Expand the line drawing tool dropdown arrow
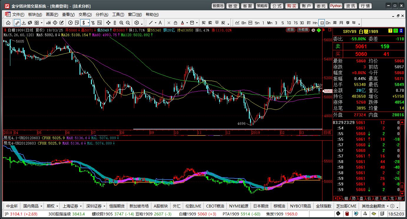407x219 pixels. [155, 23]
